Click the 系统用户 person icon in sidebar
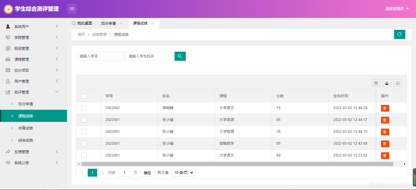 click(8, 26)
